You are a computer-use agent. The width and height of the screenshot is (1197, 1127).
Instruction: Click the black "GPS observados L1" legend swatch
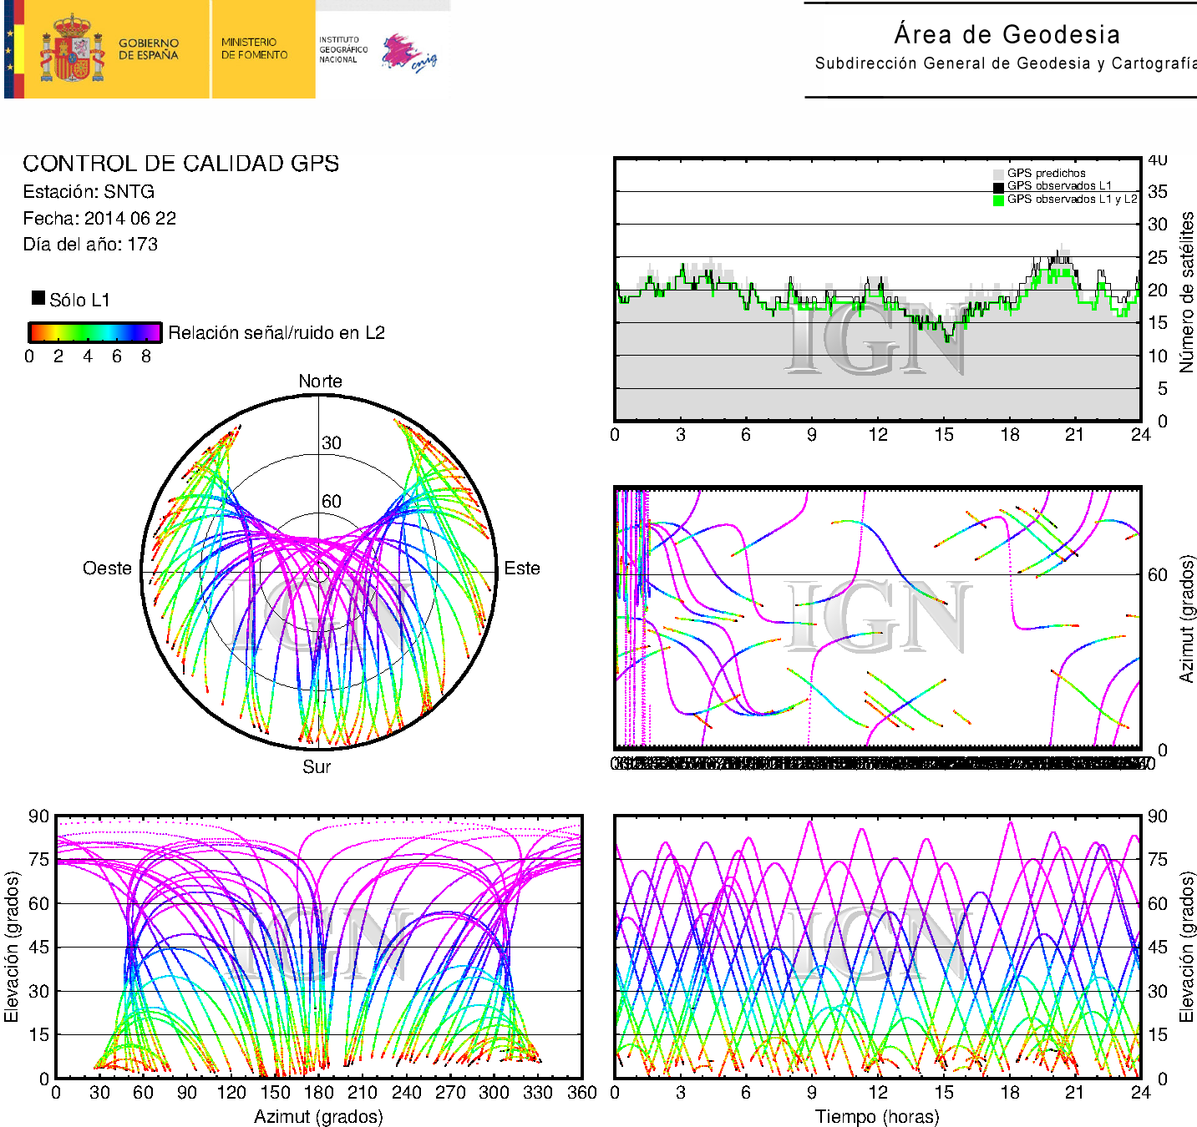point(998,187)
